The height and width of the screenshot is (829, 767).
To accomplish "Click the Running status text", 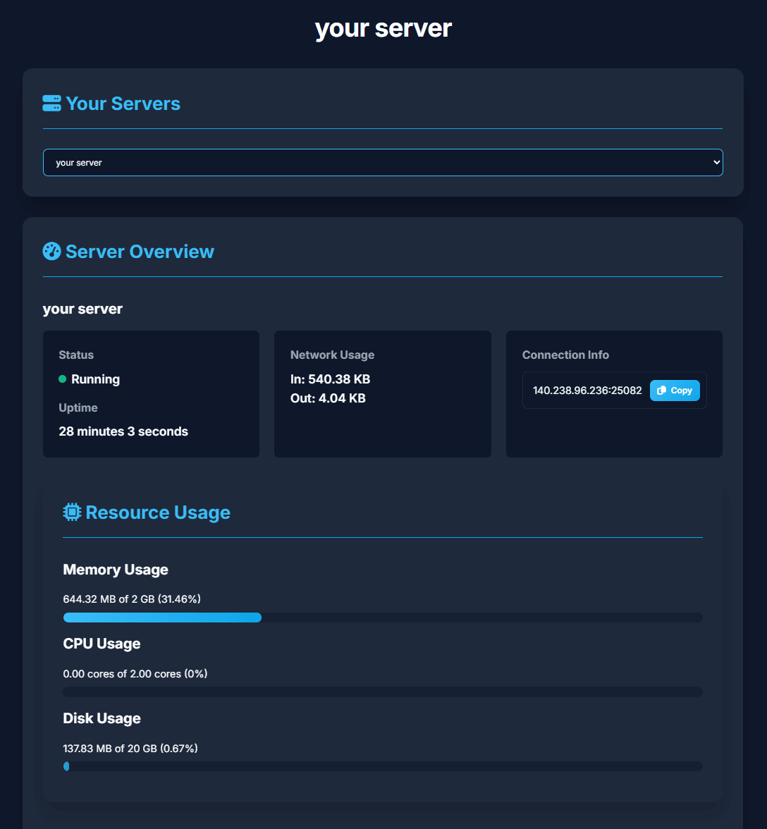I will click(96, 379).
